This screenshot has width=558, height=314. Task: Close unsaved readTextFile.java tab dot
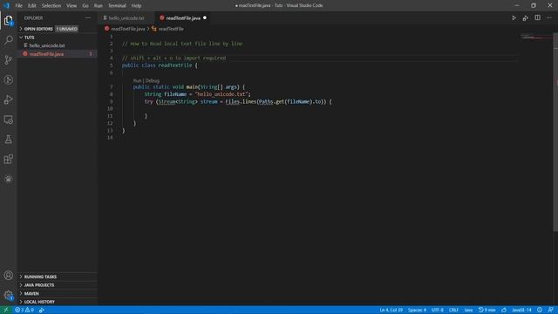(205, 17)
